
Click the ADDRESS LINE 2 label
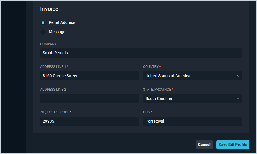coord(53,90)
